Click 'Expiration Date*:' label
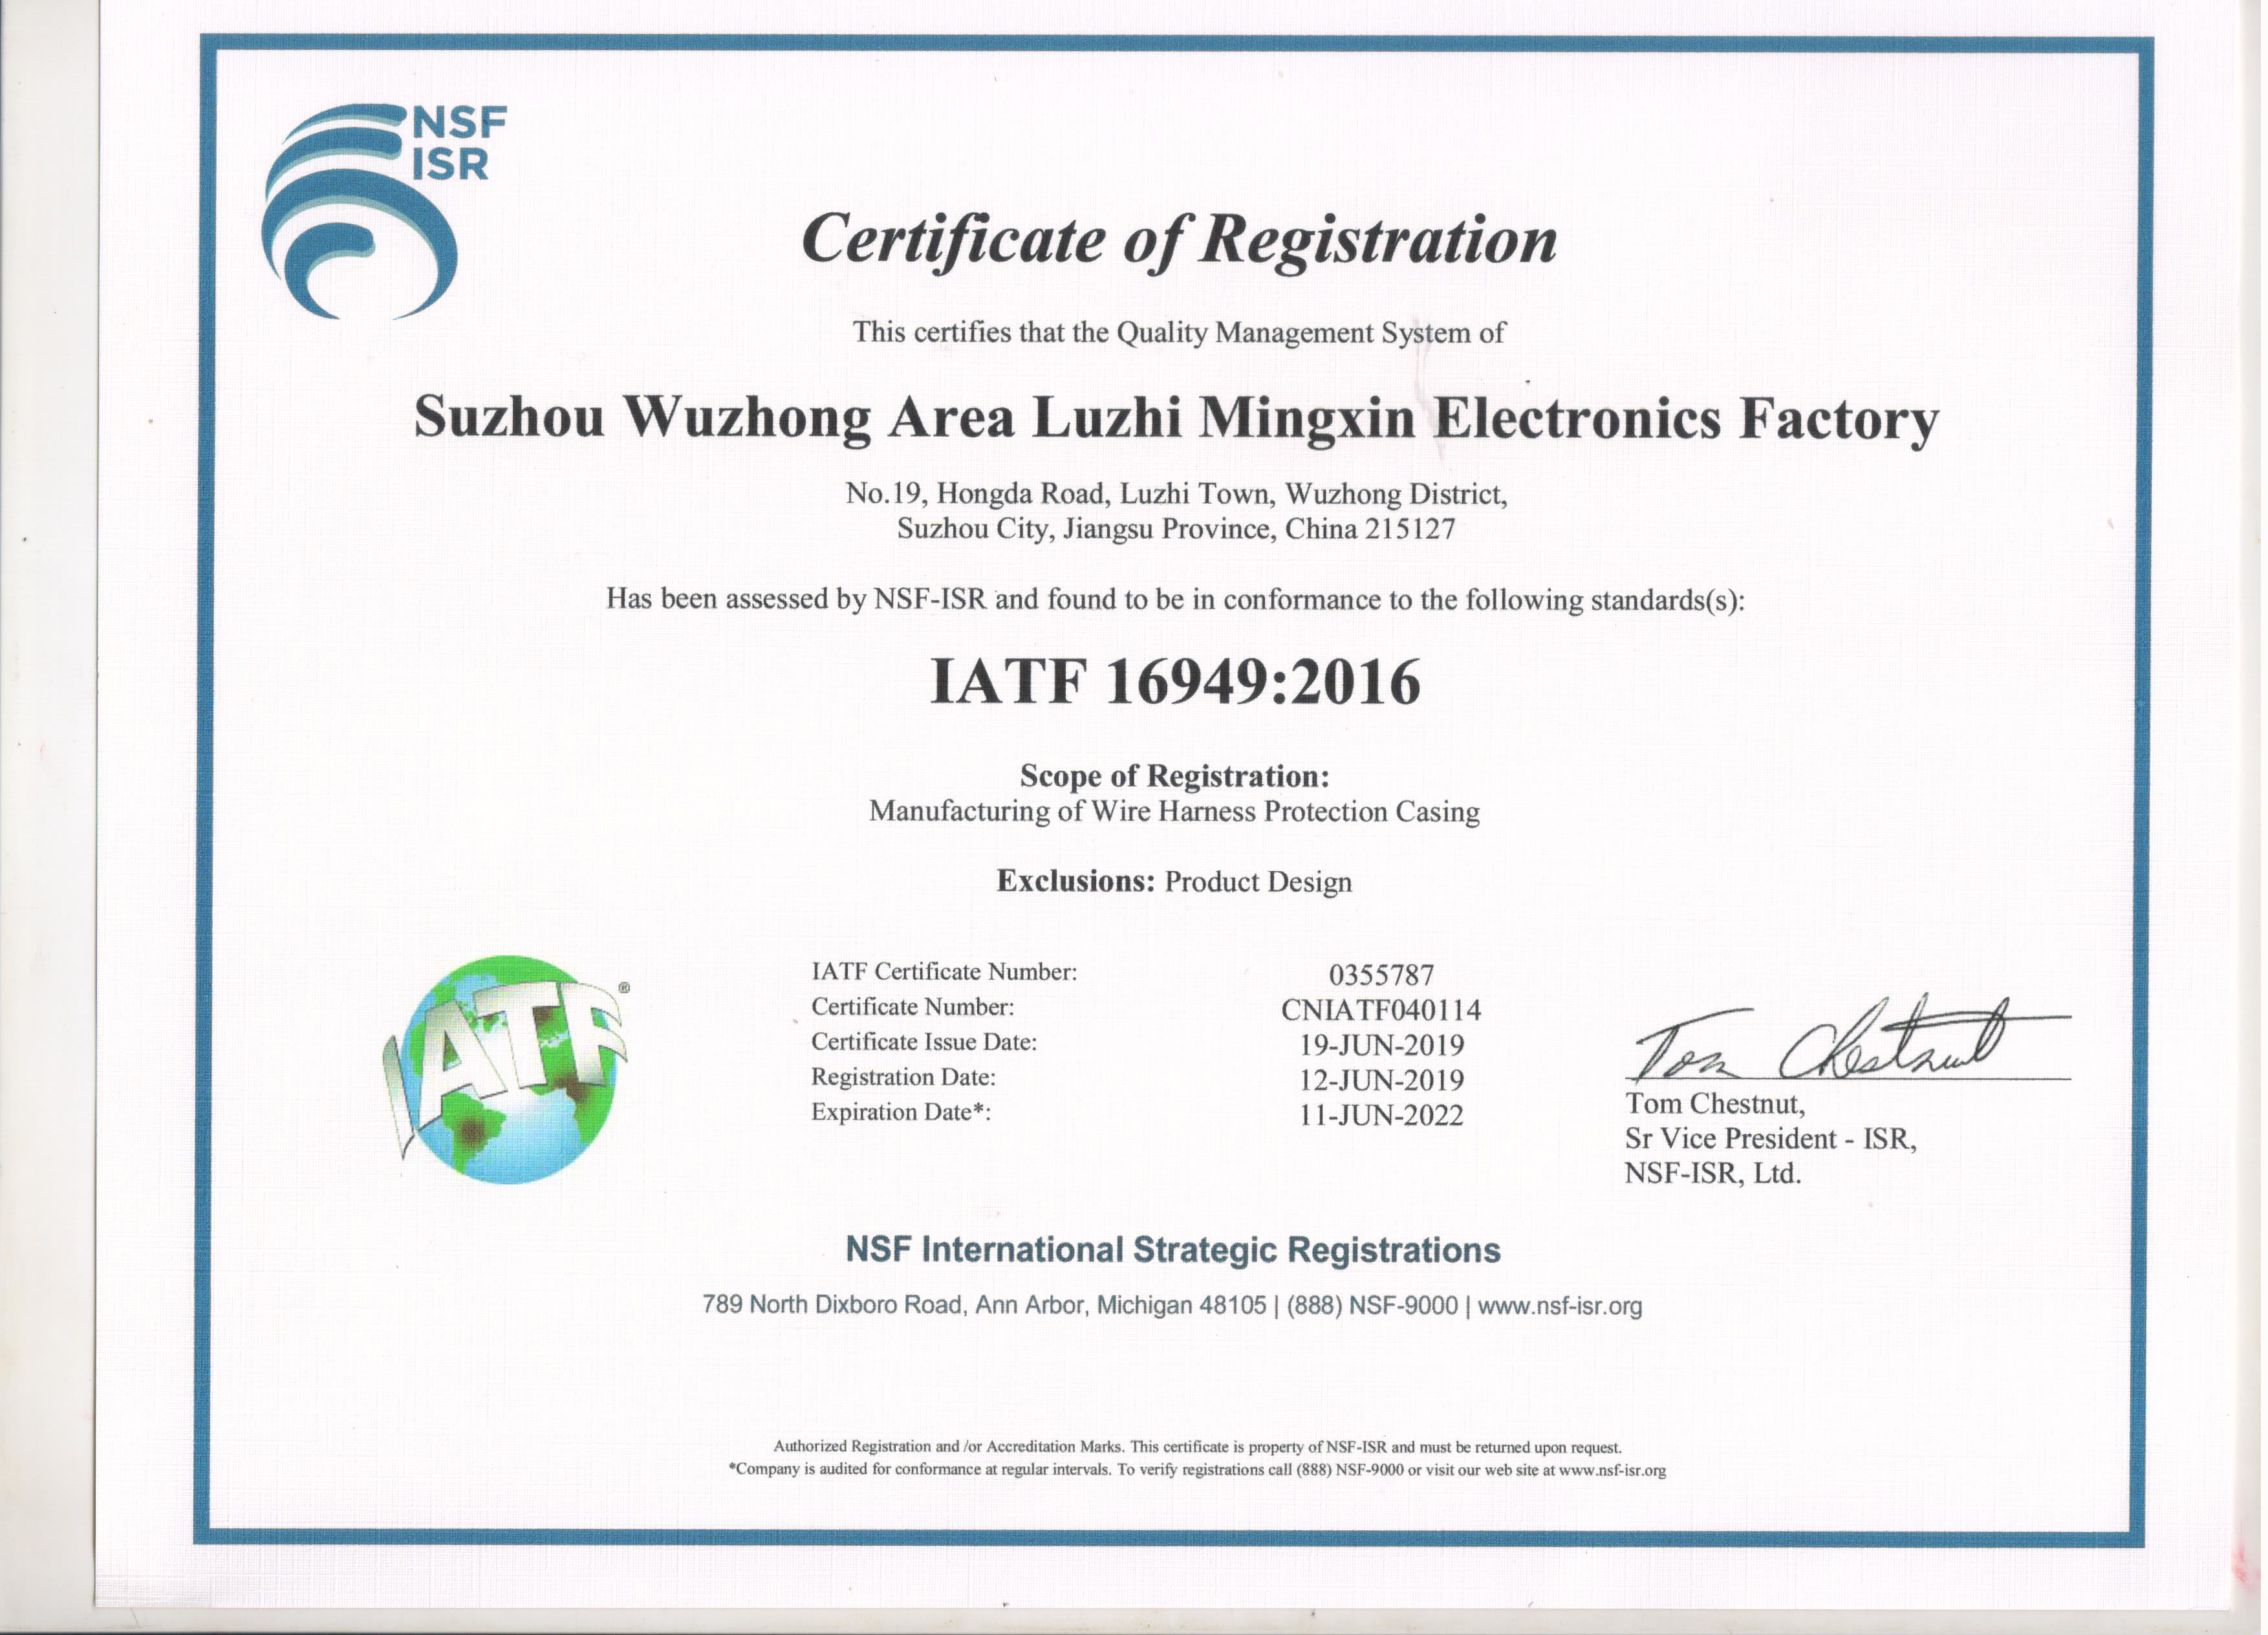Image resolution: width=2268 pixels, height=1635 pixels. click(x=902, y=1112)
